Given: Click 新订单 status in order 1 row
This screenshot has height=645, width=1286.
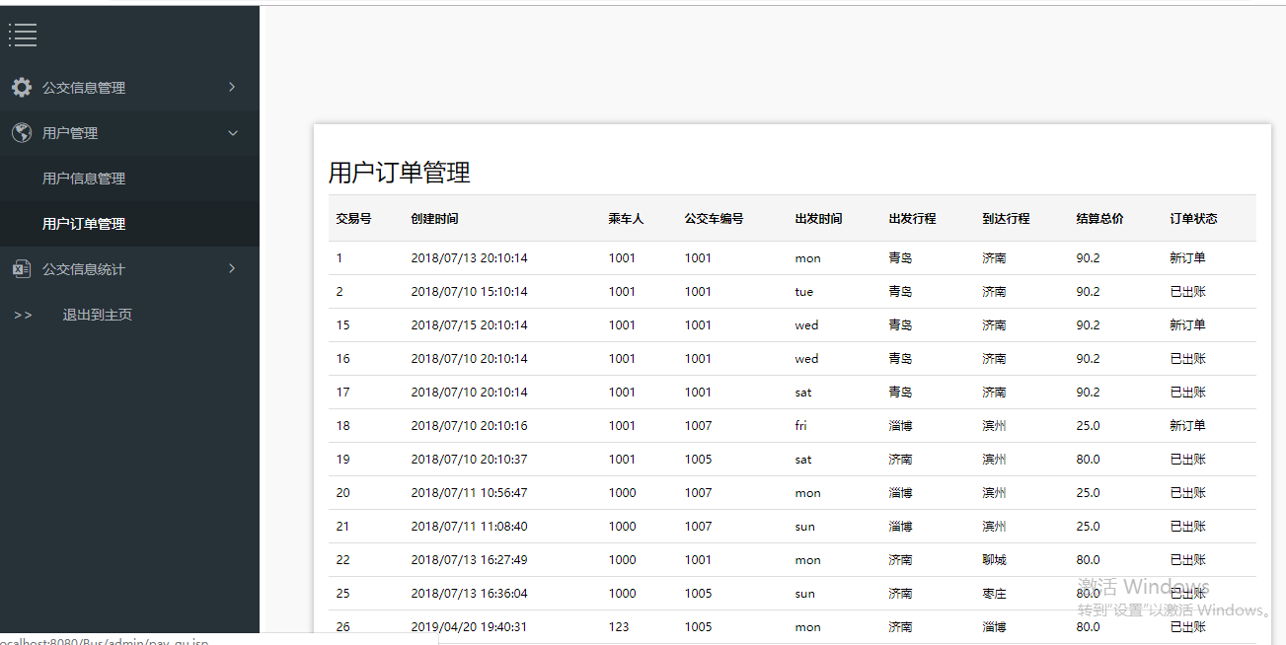Looking at the screenshot, I should click(1187, 258).
